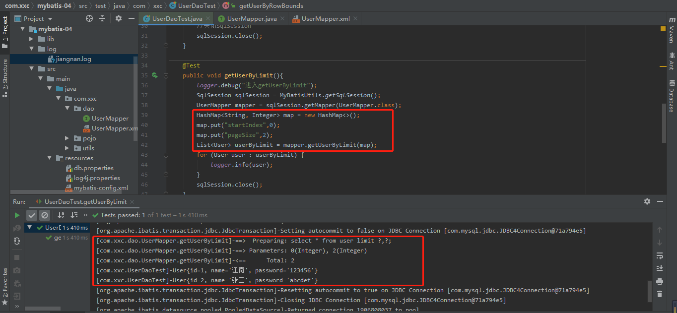Viewport: 677px width, 313px height.
Task: Clear console with trash icon
Action: coord(660,294)
